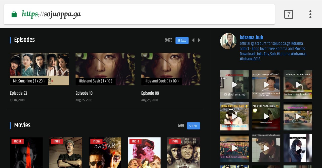Click the sojuoppa.ga address bar

(x=139, y=14)
